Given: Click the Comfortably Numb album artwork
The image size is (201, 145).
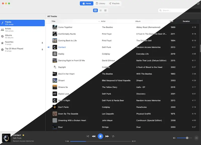Looking at the screenshot, I should (55, 34).
